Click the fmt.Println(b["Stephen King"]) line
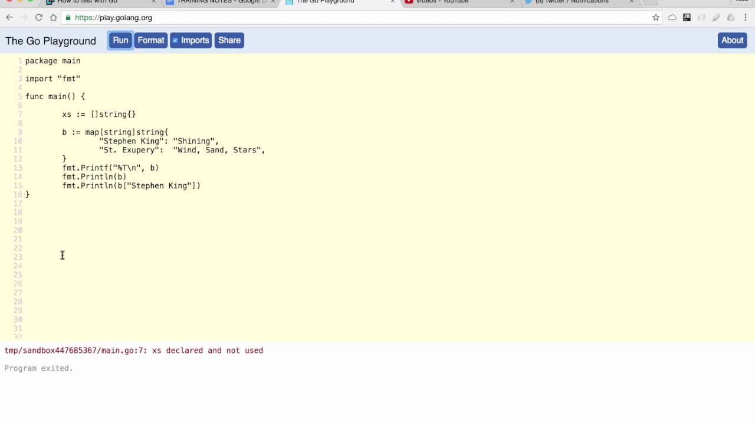755x425 pixels. point(132,186)
